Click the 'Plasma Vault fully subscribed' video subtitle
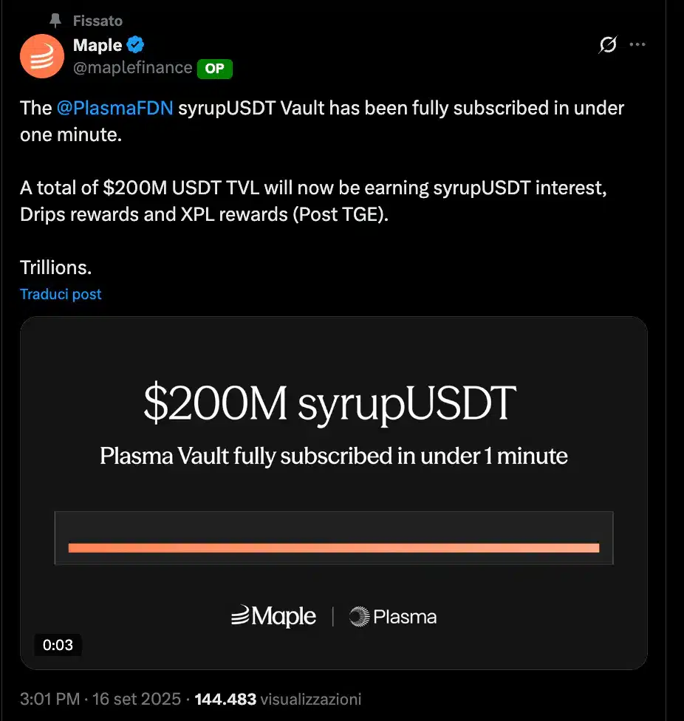 point(333,456)
